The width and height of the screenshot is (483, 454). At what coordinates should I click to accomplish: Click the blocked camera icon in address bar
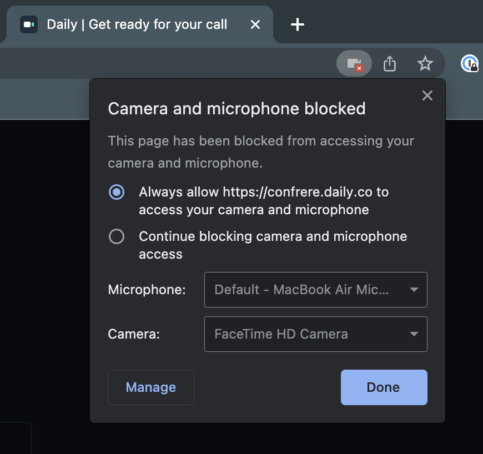[x=354, y=63]
